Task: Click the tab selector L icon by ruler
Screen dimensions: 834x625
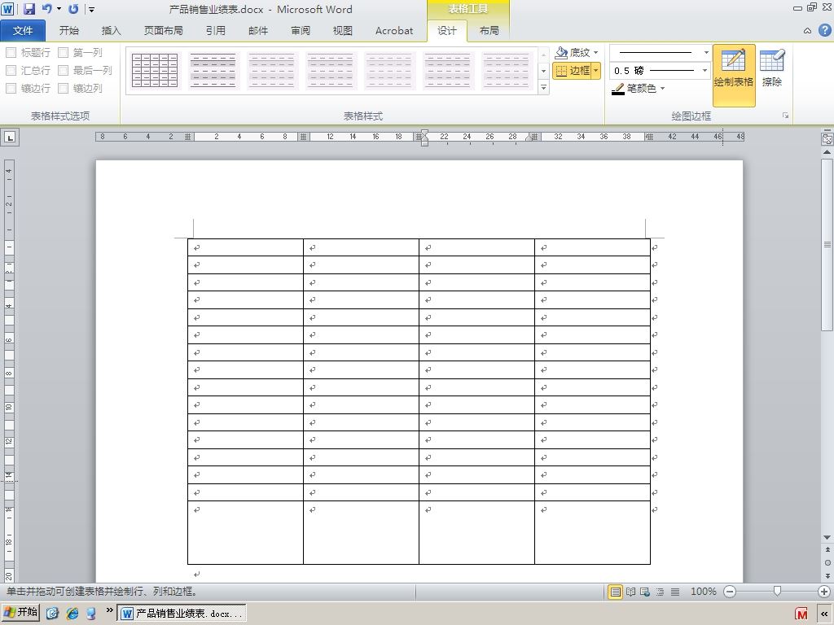Action: click(x=10, y=137)
